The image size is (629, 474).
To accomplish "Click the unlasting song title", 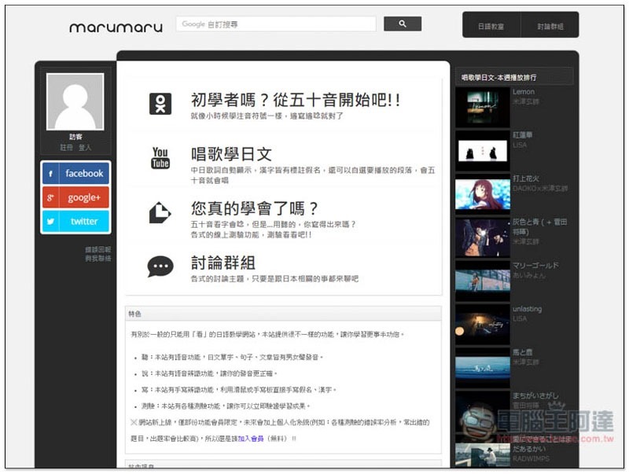I will click(527, 309).
